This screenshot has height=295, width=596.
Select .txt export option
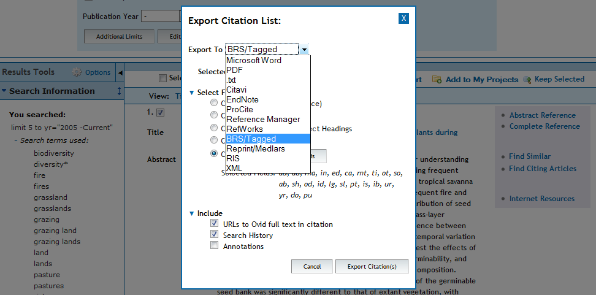(268, 80)
